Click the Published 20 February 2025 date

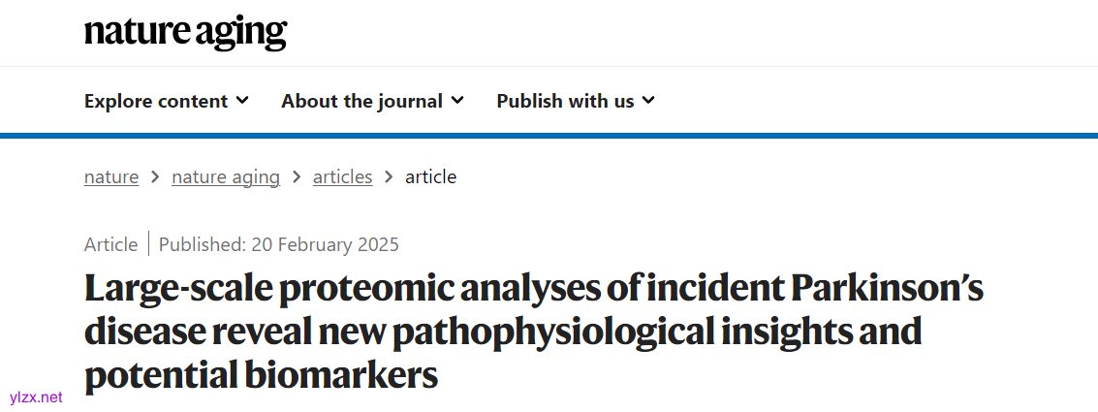pyautogui.click(x=279, y=244)
